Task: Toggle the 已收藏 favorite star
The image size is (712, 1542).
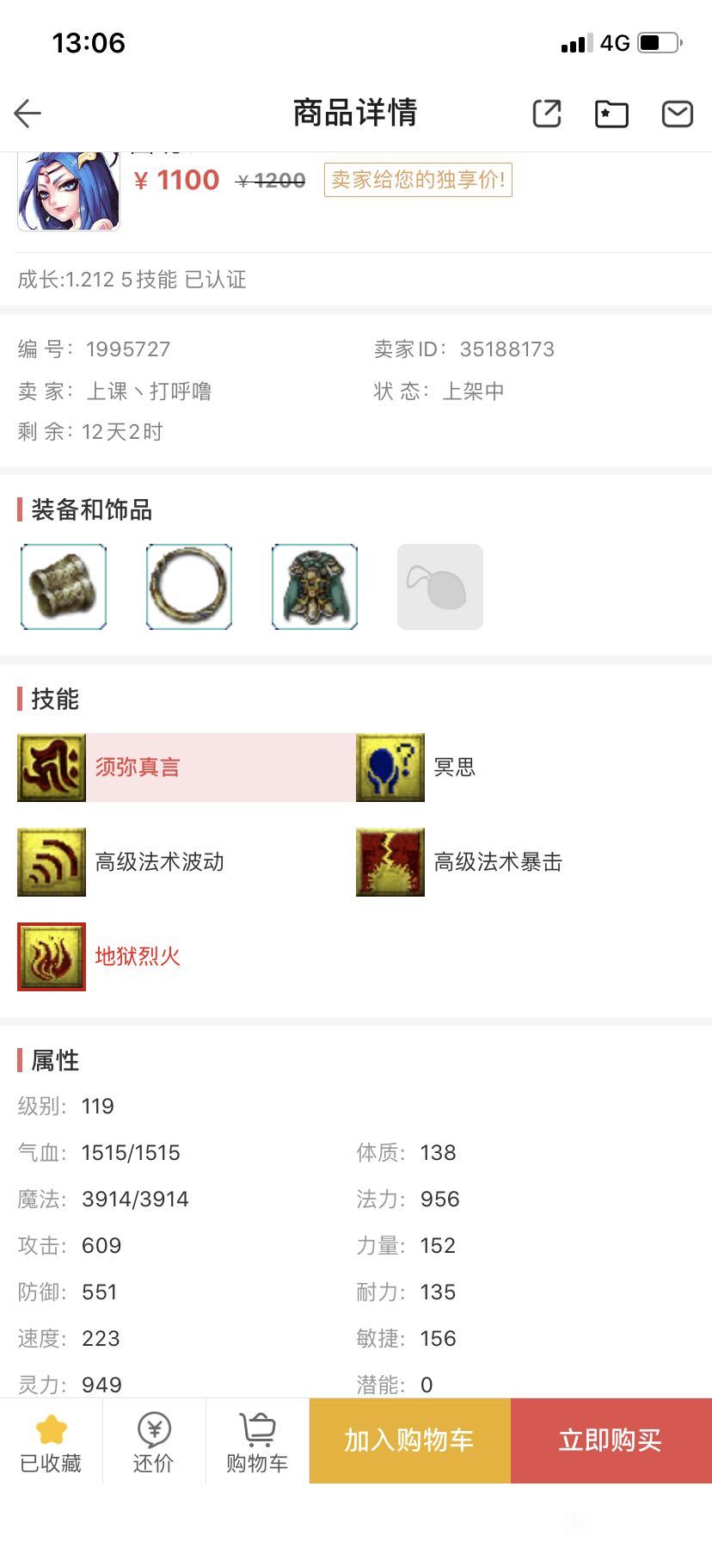Action: coord(51,1441)
